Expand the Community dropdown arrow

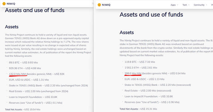tap(206, 5)
